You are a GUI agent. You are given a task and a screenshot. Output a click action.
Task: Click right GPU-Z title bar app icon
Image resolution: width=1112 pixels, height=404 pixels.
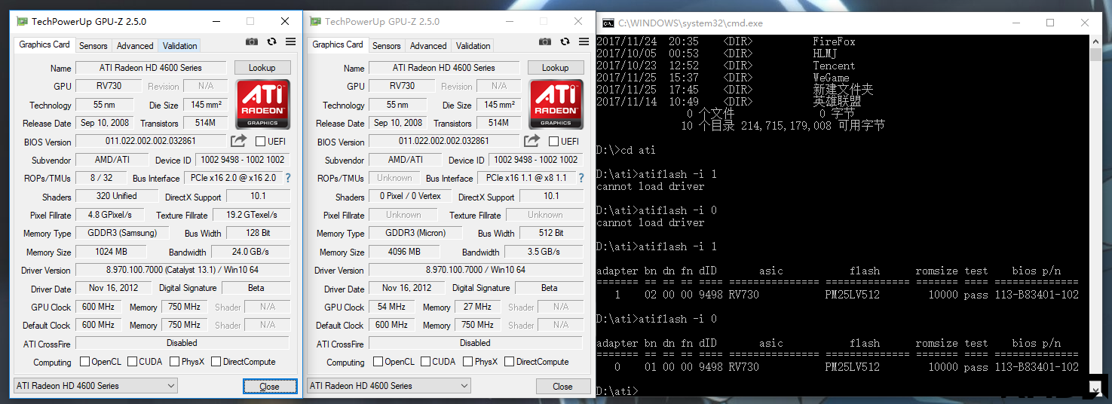315,21
